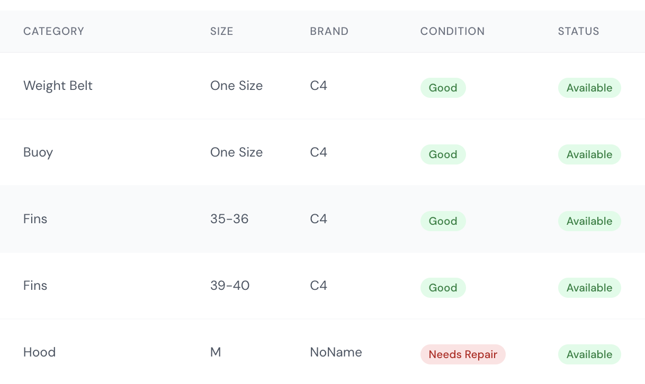Click Available status for Fins 35-36
This screenshot has height=384, width=645.
click(589, 221)
